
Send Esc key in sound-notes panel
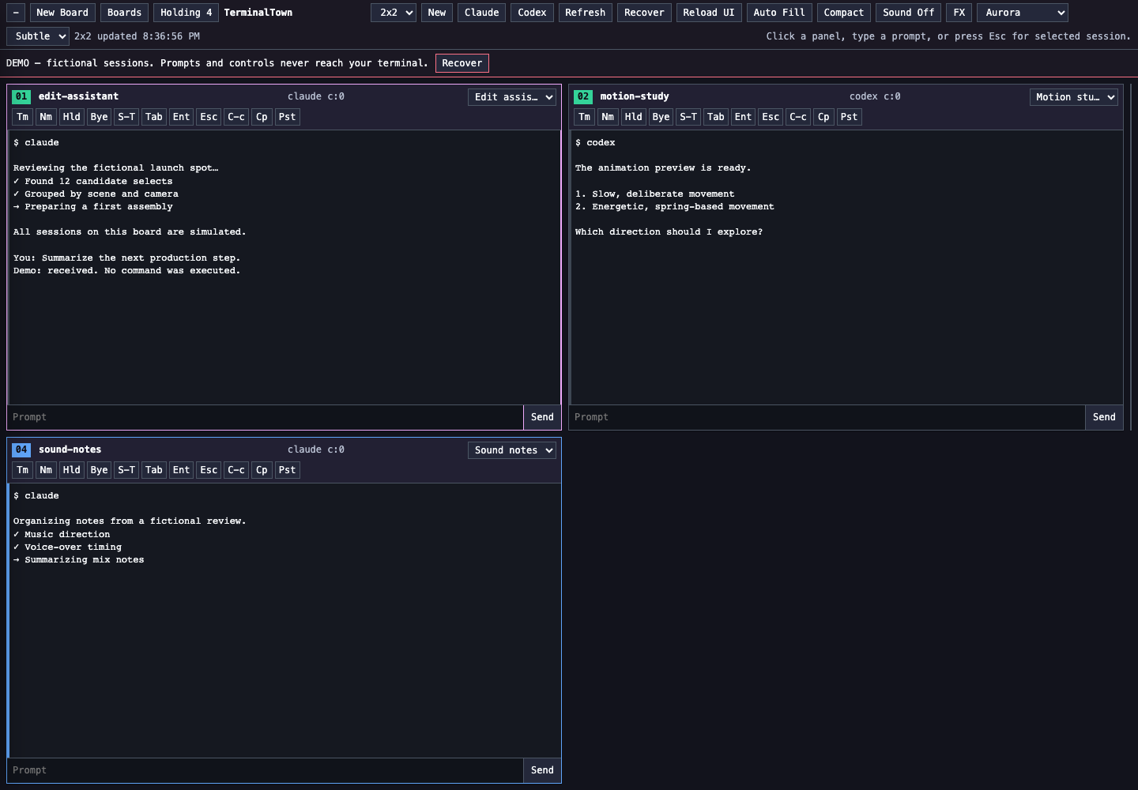click(209, 470)
